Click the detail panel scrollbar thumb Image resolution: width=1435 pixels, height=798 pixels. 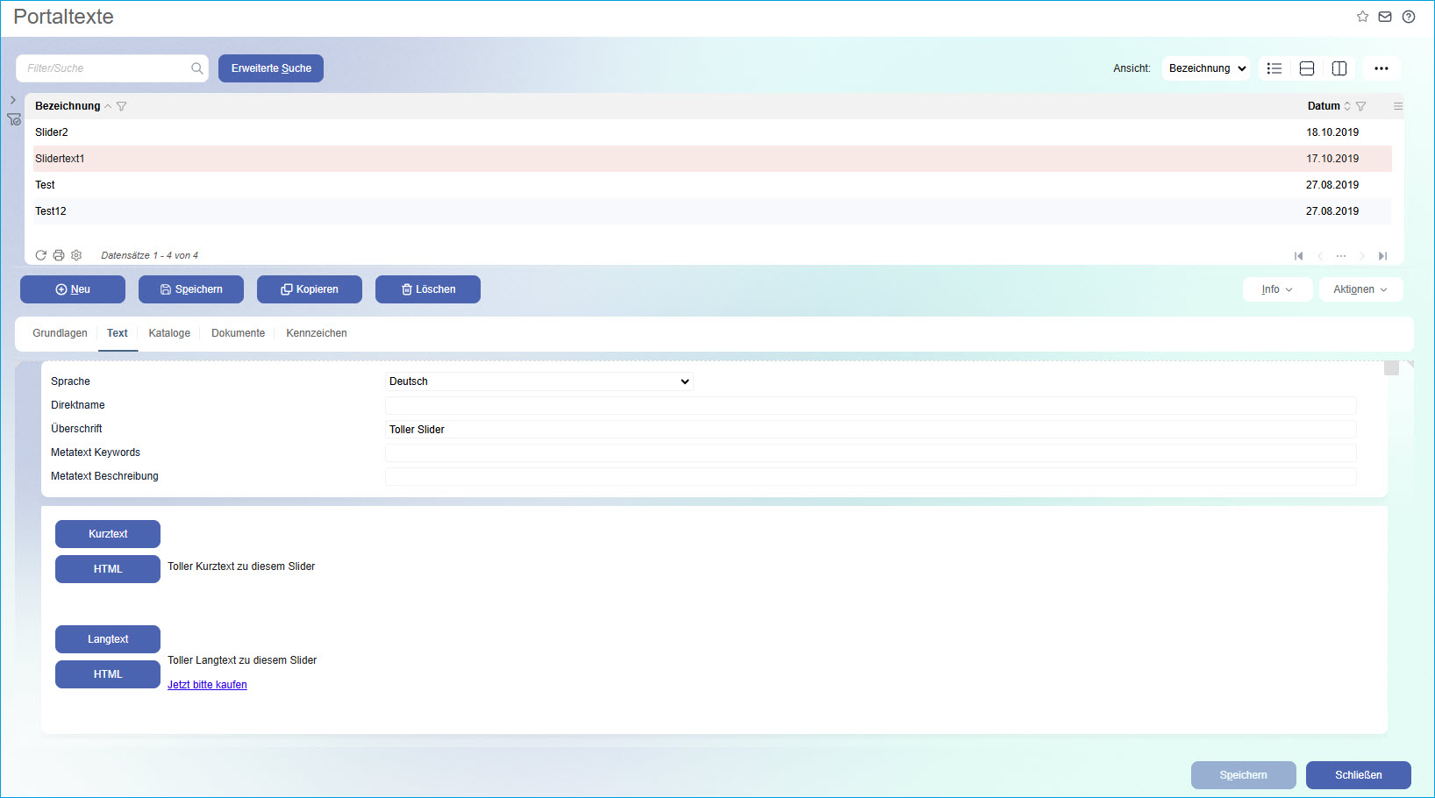1391,368
